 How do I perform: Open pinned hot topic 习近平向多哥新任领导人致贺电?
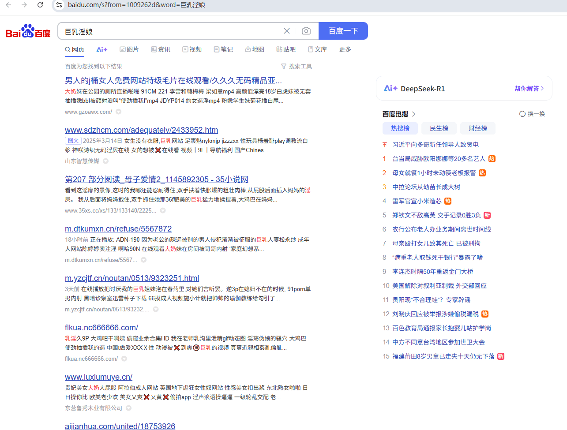coord(436,145)
